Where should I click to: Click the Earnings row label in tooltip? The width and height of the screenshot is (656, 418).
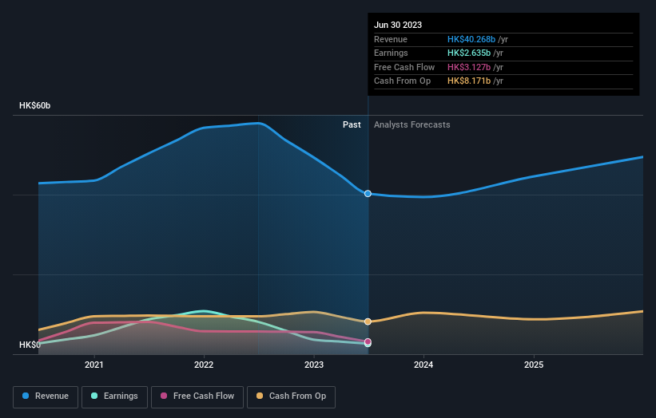391,53
